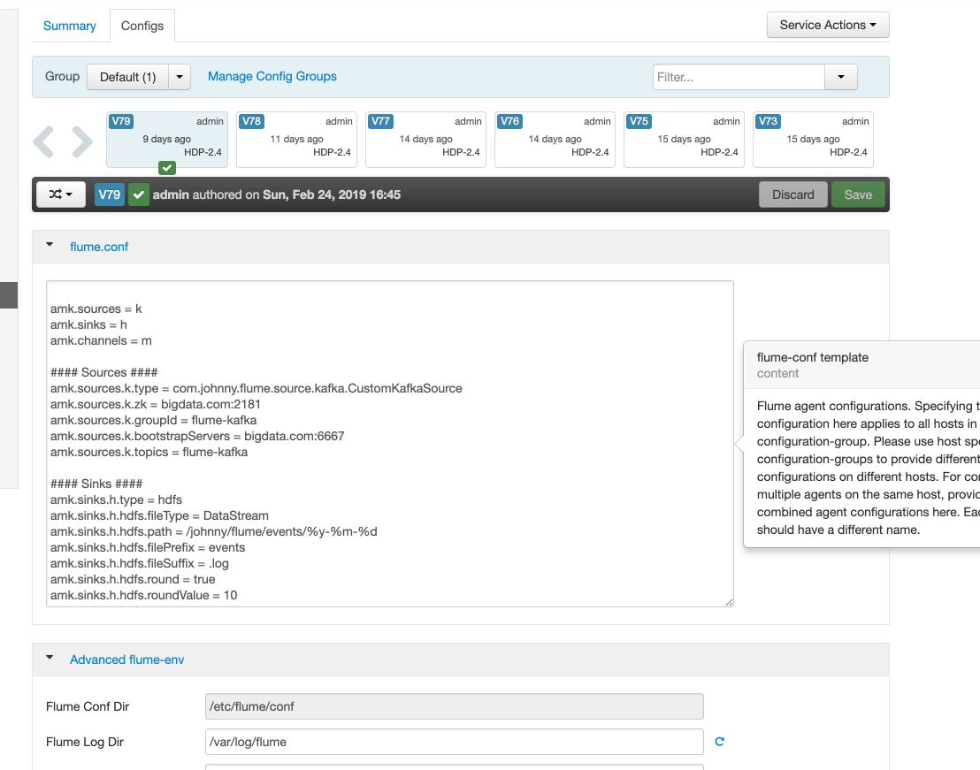Screen dimensions: 980x770
Task: Click green current-version check under V79 box
Action: [166, 167]
